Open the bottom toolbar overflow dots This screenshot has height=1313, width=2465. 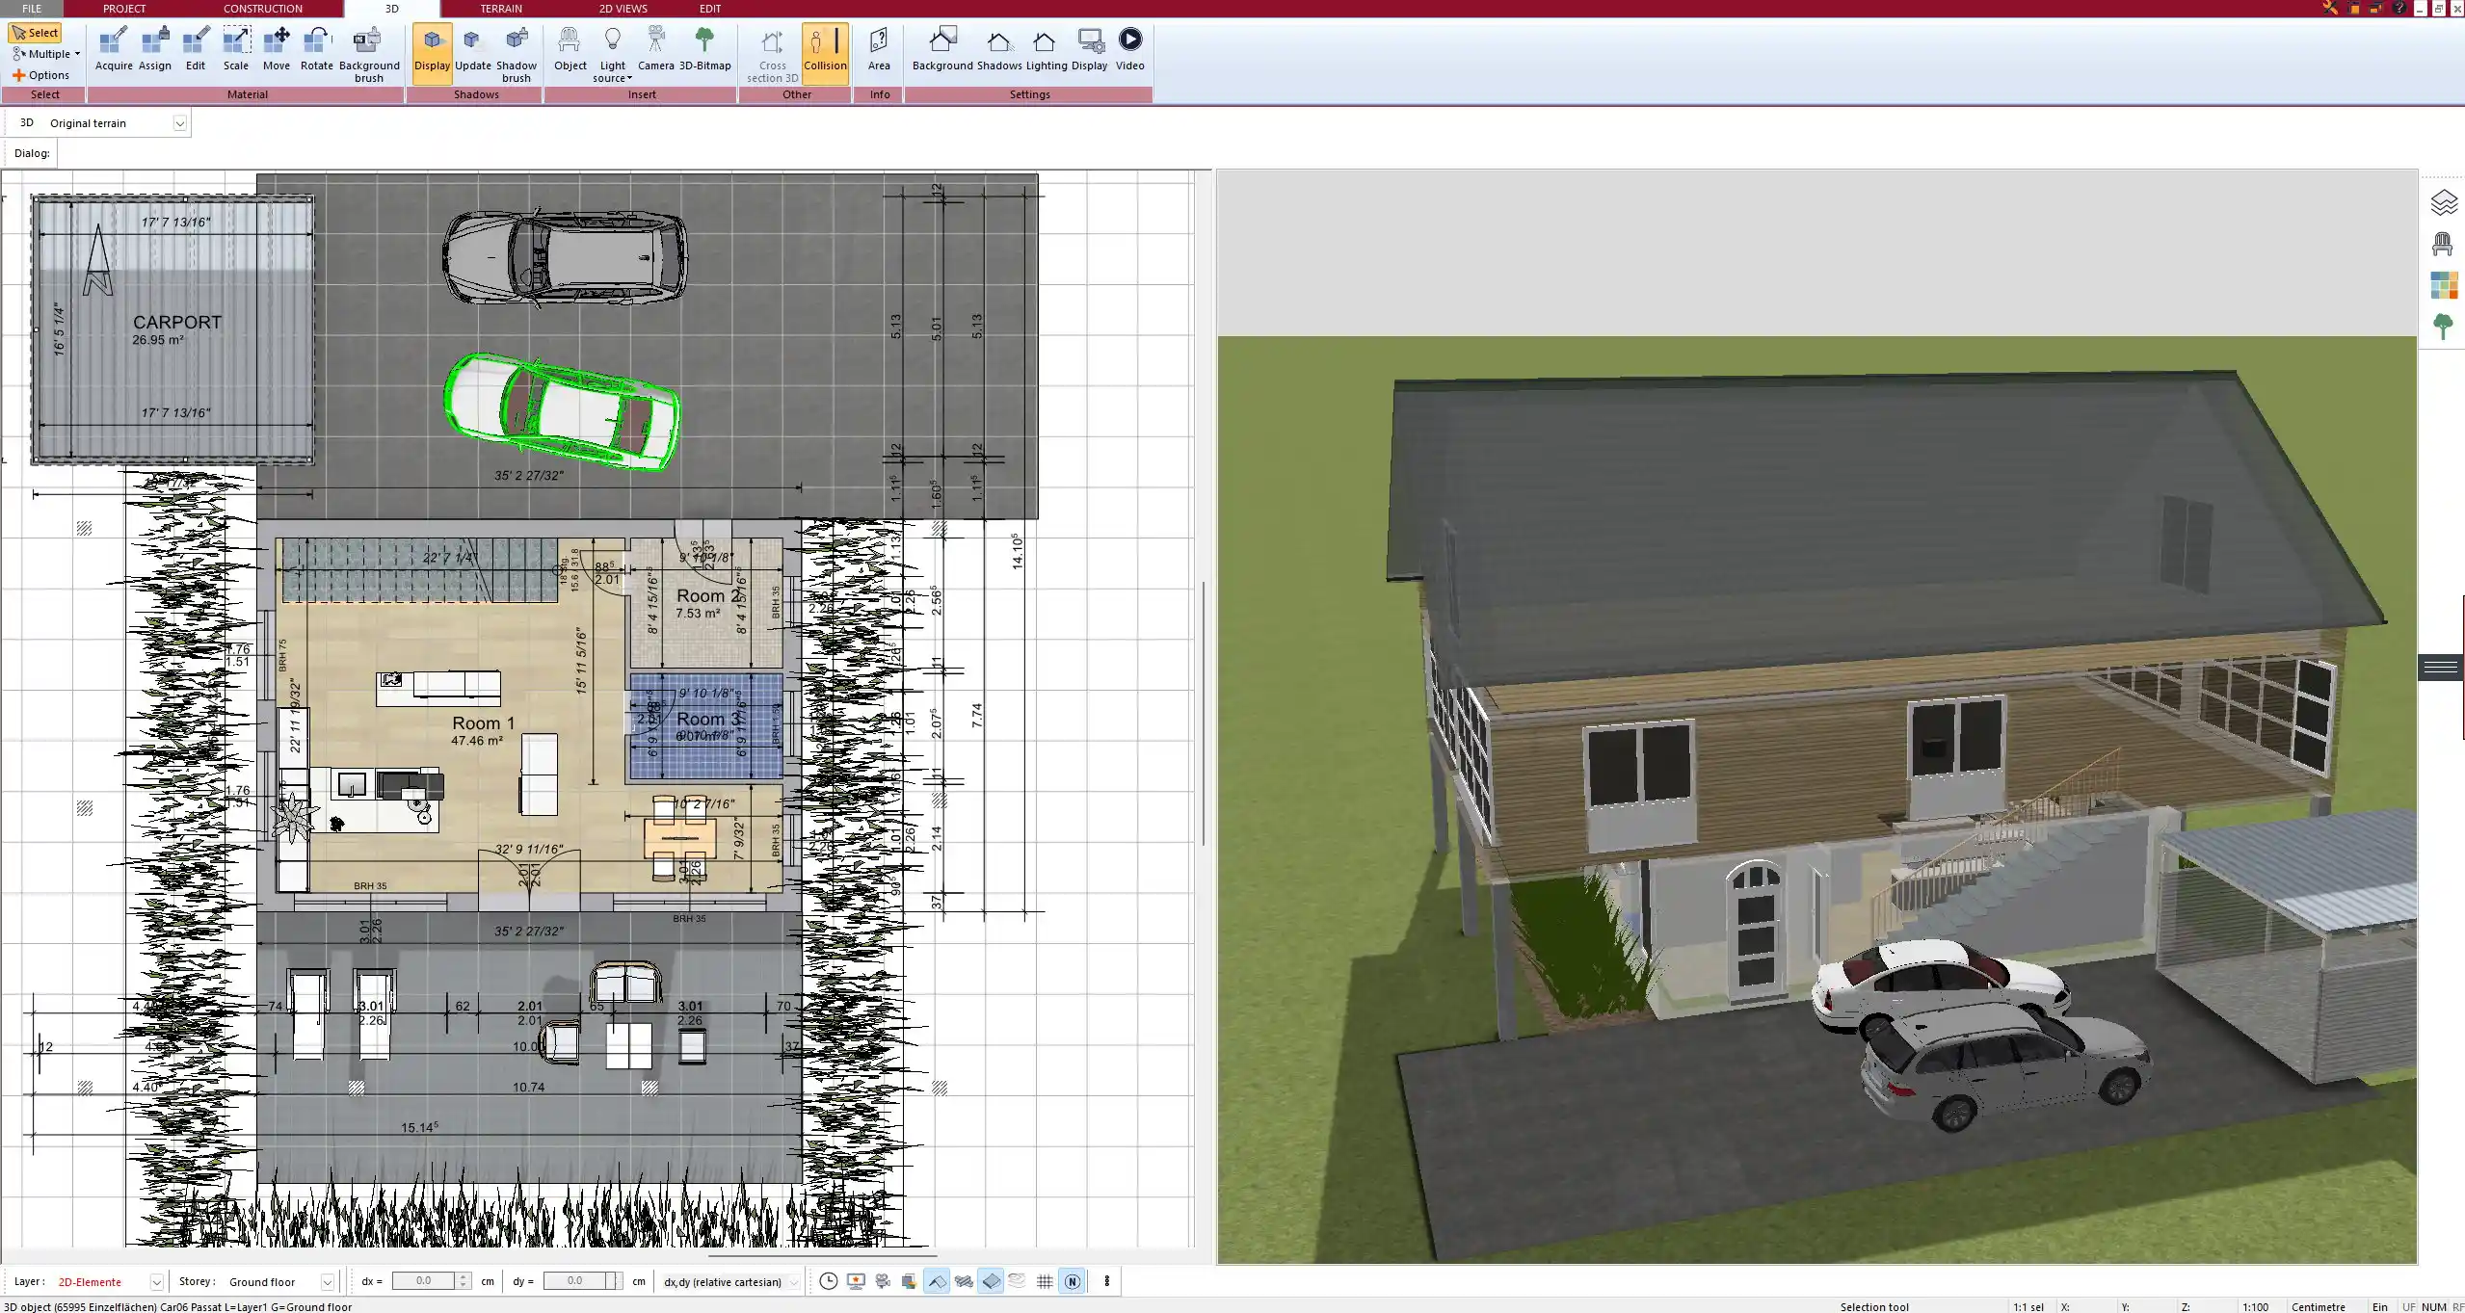(x=1106, y=1281)
